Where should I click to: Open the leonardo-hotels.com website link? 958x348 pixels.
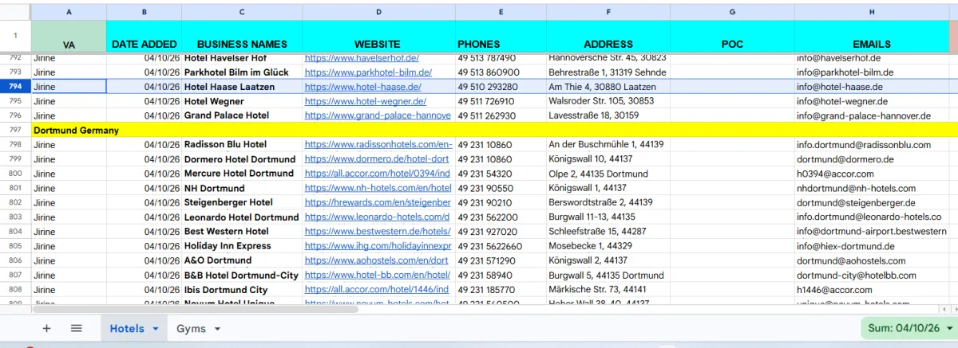coord(377,217)
